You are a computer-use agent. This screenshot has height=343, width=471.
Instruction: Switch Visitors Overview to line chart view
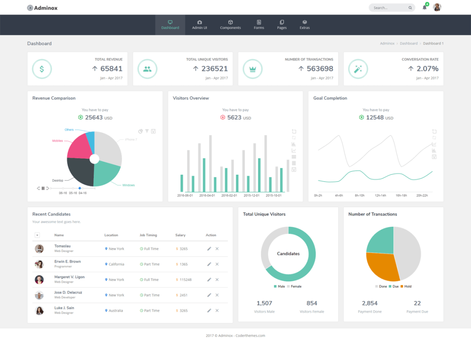click(x=293, y=150)
